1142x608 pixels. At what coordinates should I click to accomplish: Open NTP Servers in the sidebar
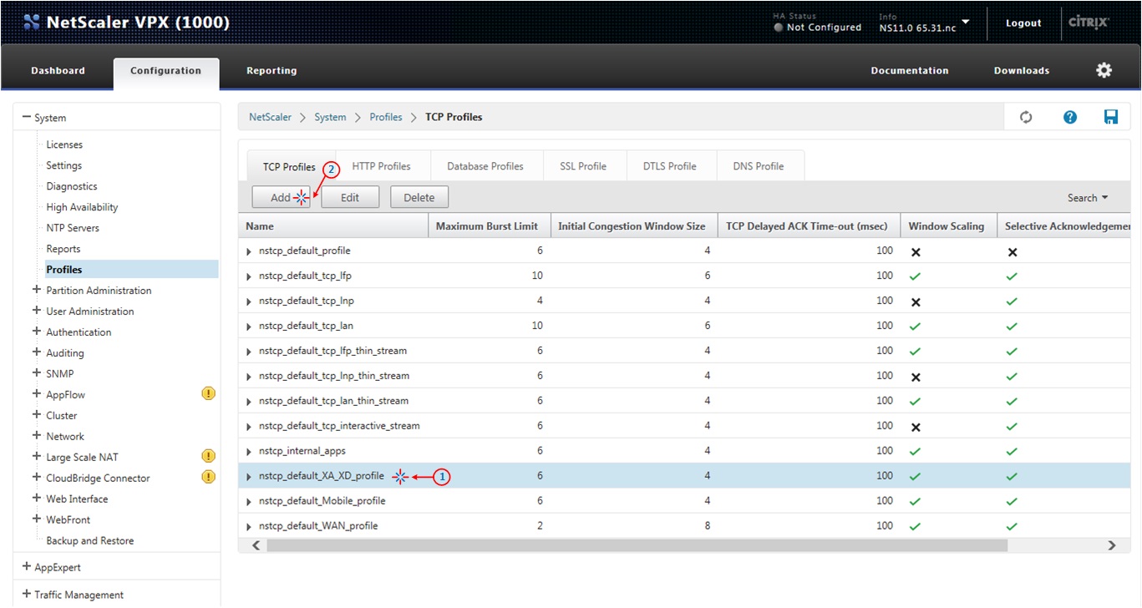click(73, 228)
